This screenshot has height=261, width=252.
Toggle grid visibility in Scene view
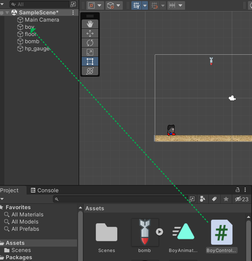coord(136,5)
